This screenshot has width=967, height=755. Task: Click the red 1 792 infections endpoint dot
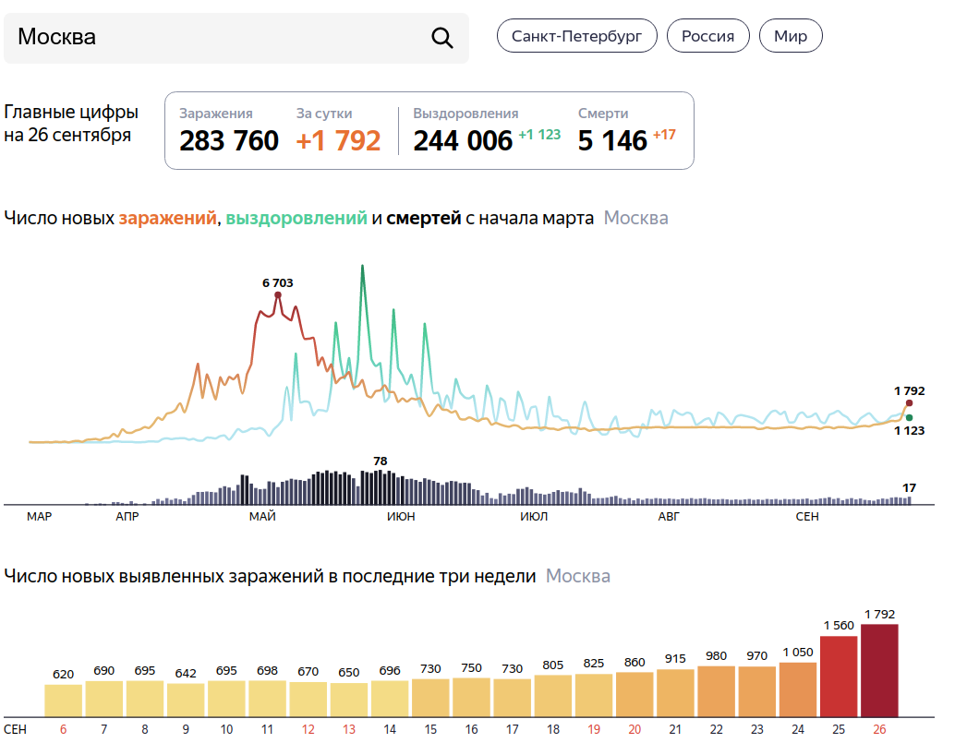pos(909,403)
